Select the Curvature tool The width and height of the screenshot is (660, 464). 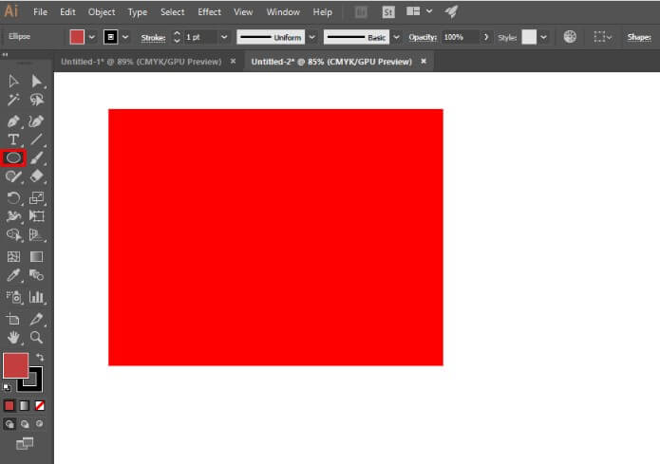[x=36, y=121]
